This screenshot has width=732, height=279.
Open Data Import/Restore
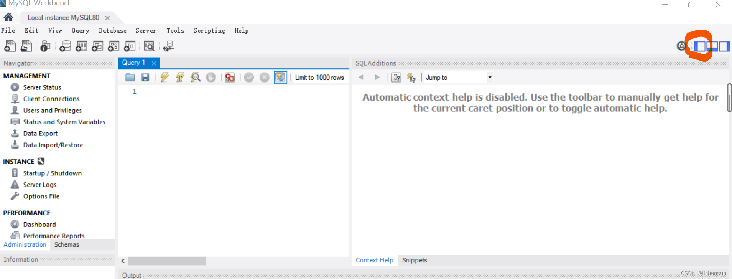(53, 145)
